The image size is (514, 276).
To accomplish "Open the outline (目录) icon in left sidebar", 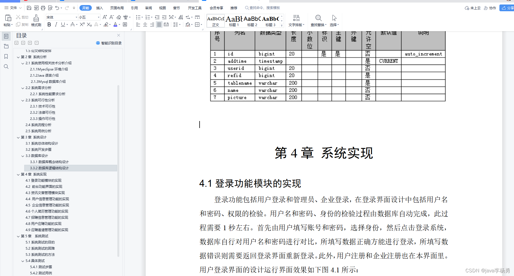I will (6, 36).
